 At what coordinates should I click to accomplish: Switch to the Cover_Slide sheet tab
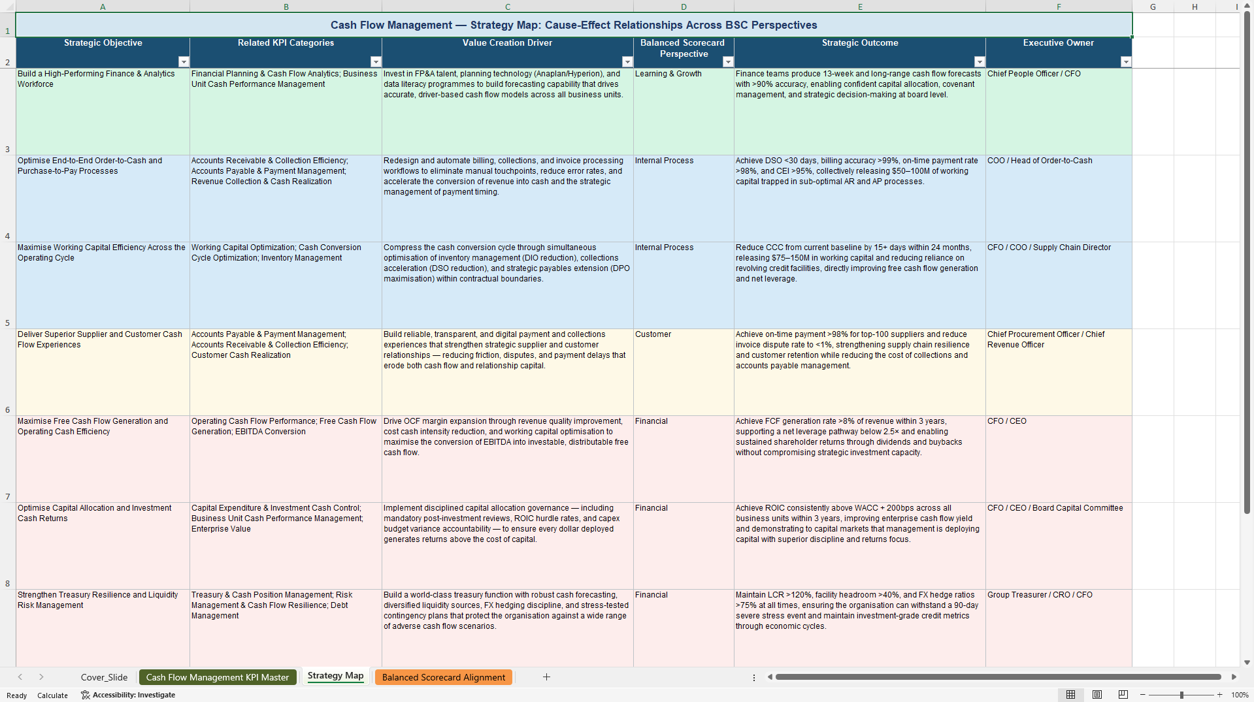pyautogui.click(x=104, y=677)
